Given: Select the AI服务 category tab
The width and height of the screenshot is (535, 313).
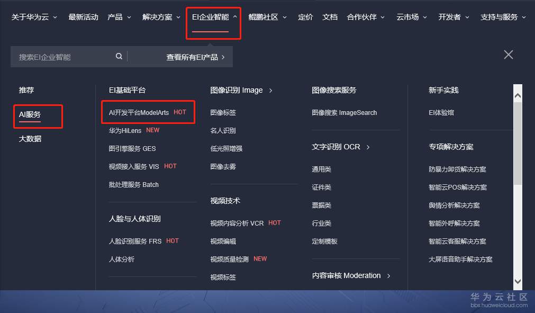Looking at the screenshot, I should pyautogui.click(x=30, y=114).
